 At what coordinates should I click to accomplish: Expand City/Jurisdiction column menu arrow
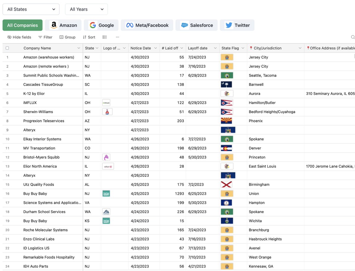click(x=300, y=48)
